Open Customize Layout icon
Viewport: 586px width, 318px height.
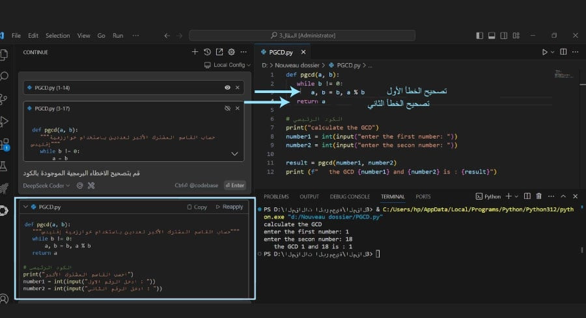(516, 36)
